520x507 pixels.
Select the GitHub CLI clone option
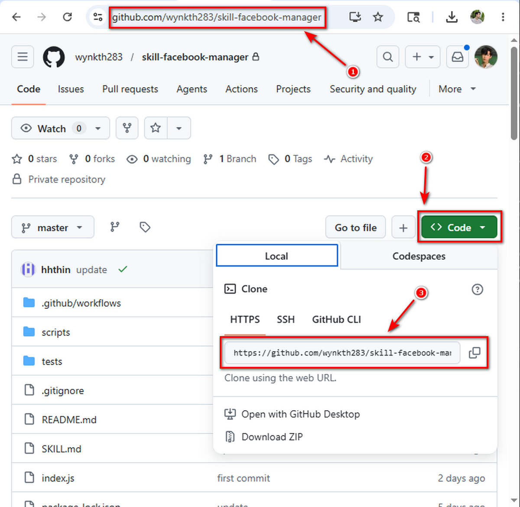336,320
